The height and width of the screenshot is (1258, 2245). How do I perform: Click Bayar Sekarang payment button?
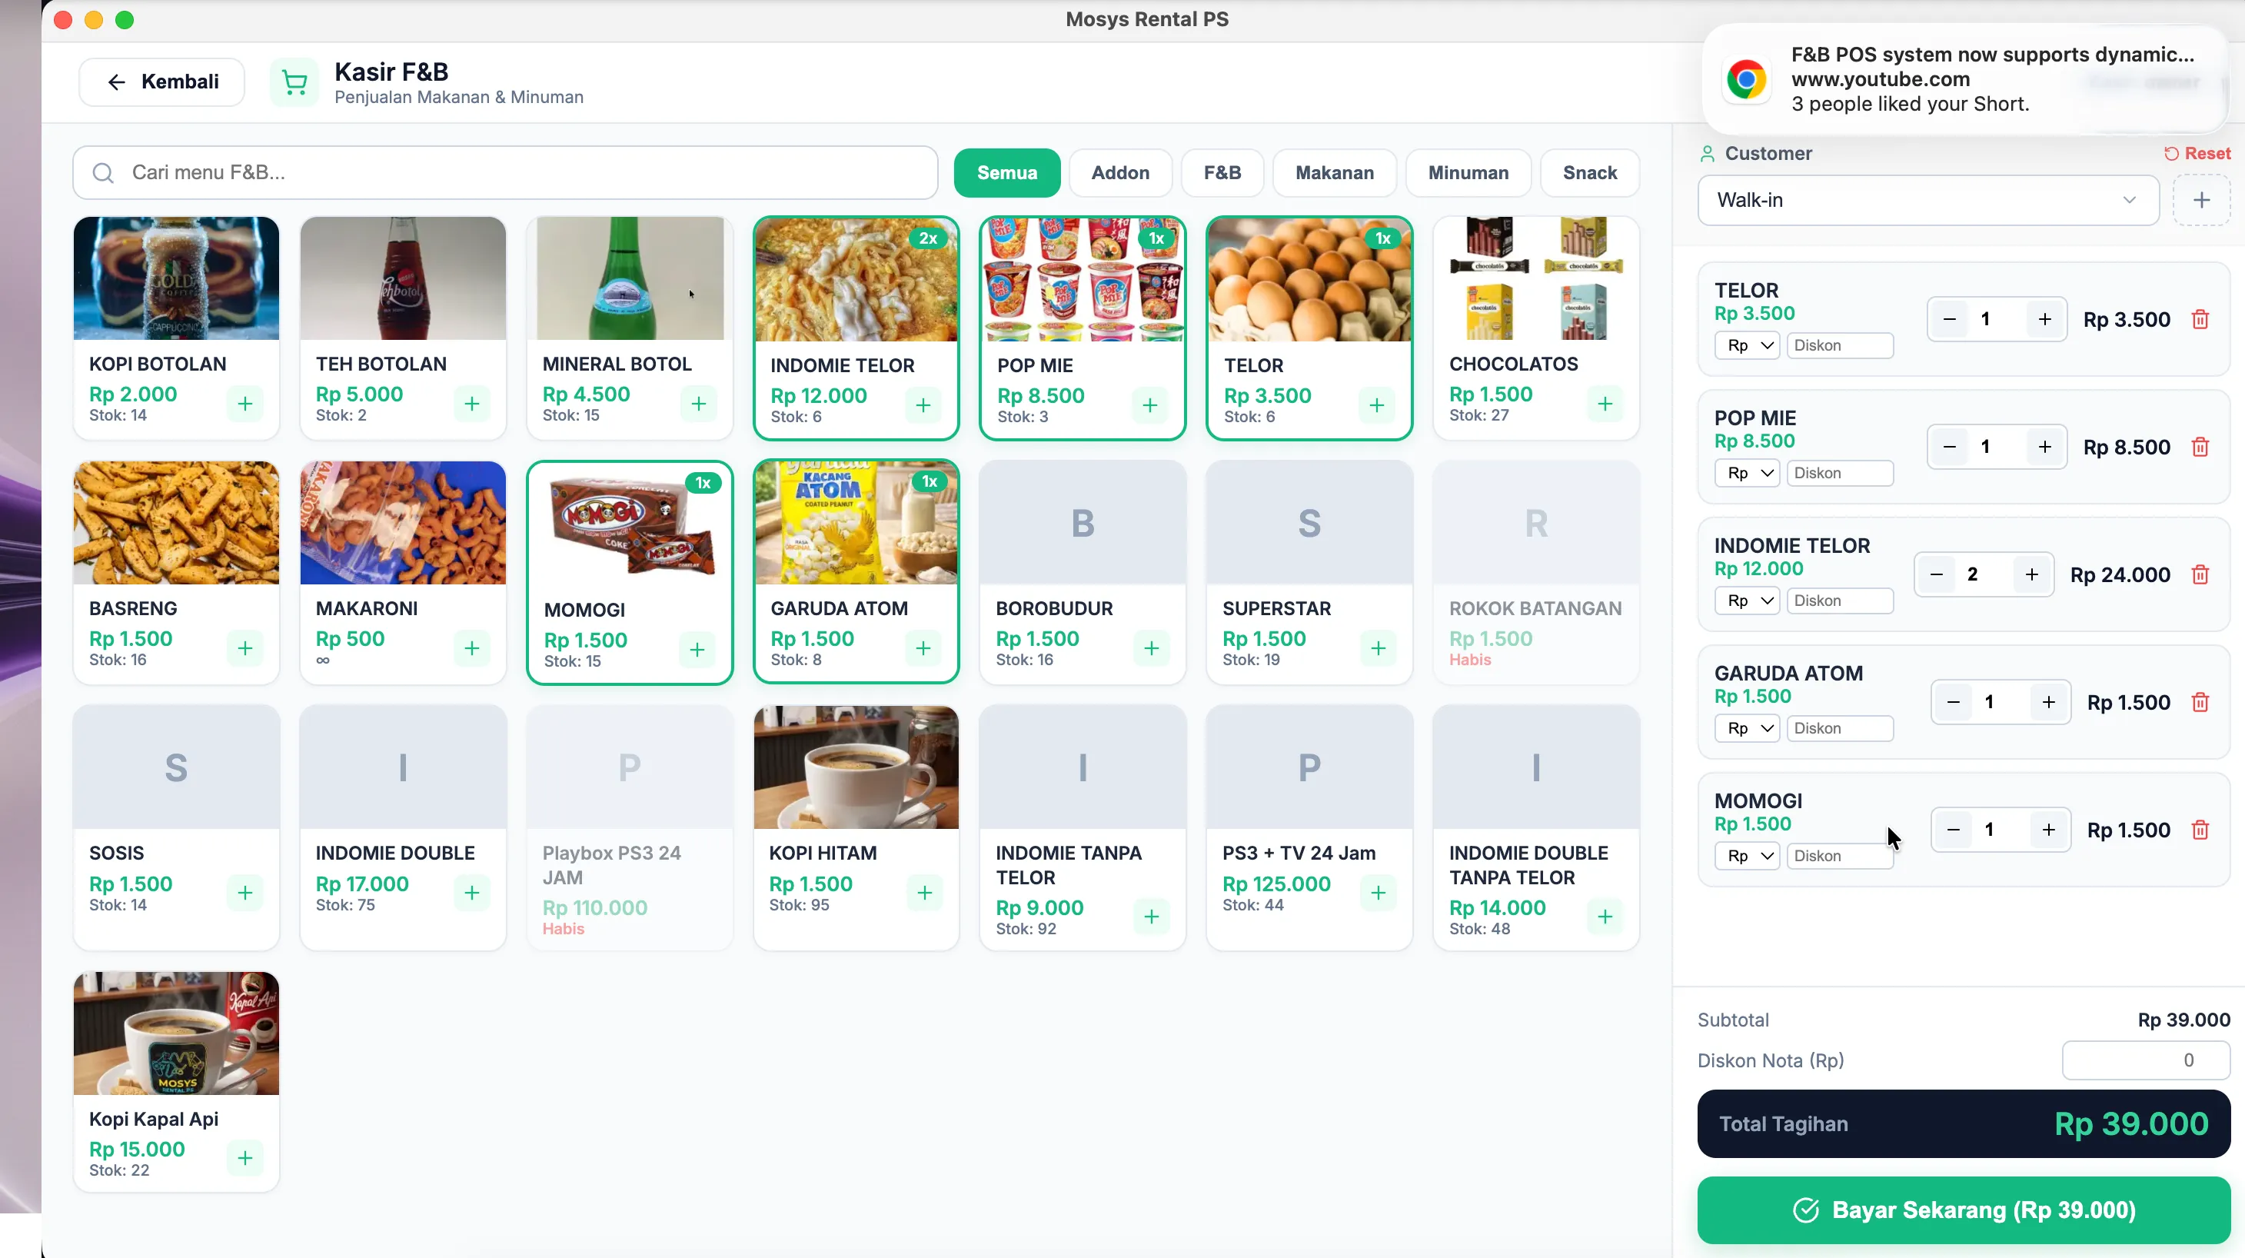1964,1210
